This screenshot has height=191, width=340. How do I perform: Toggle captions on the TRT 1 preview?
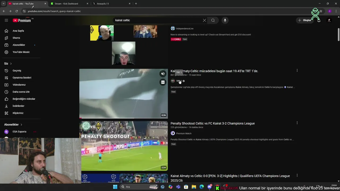point(163,82)
